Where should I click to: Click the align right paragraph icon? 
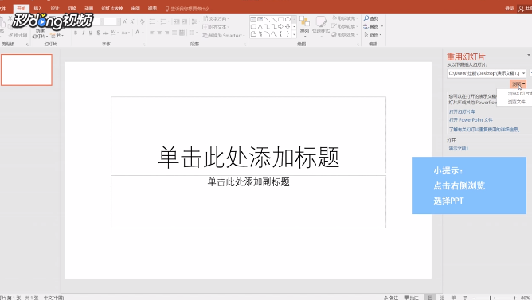point(167,33)
